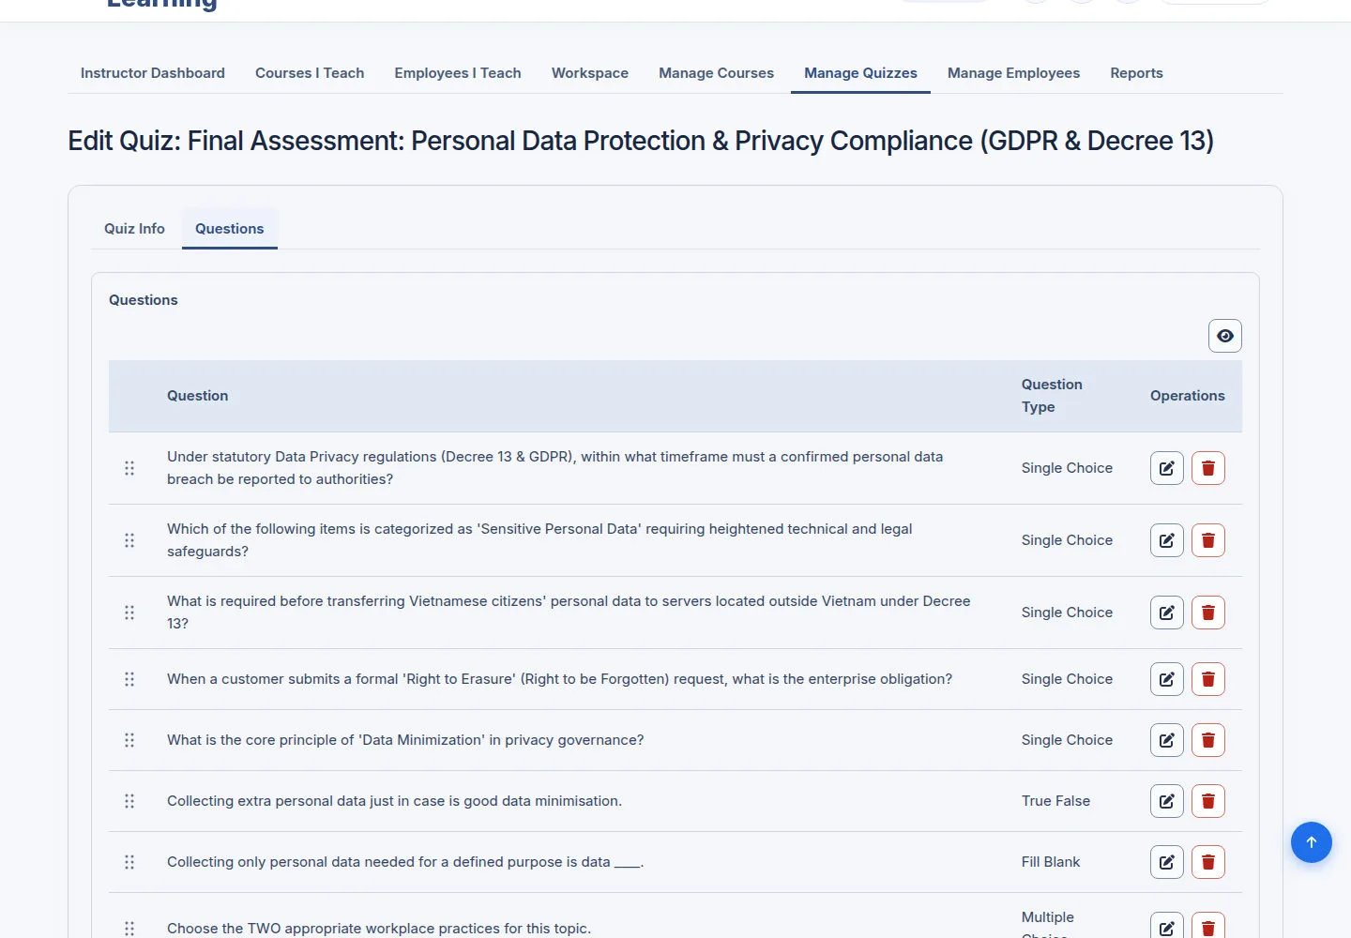Image resolution: width=1351 pixels, height=938 pixels.
Task: Open the Instructor Dashboard tab
Action: [153, 73]
